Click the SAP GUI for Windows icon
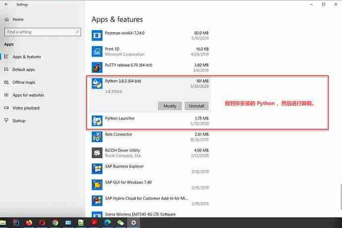This screenshot has height=228, width=342. [x=97, y=185]
